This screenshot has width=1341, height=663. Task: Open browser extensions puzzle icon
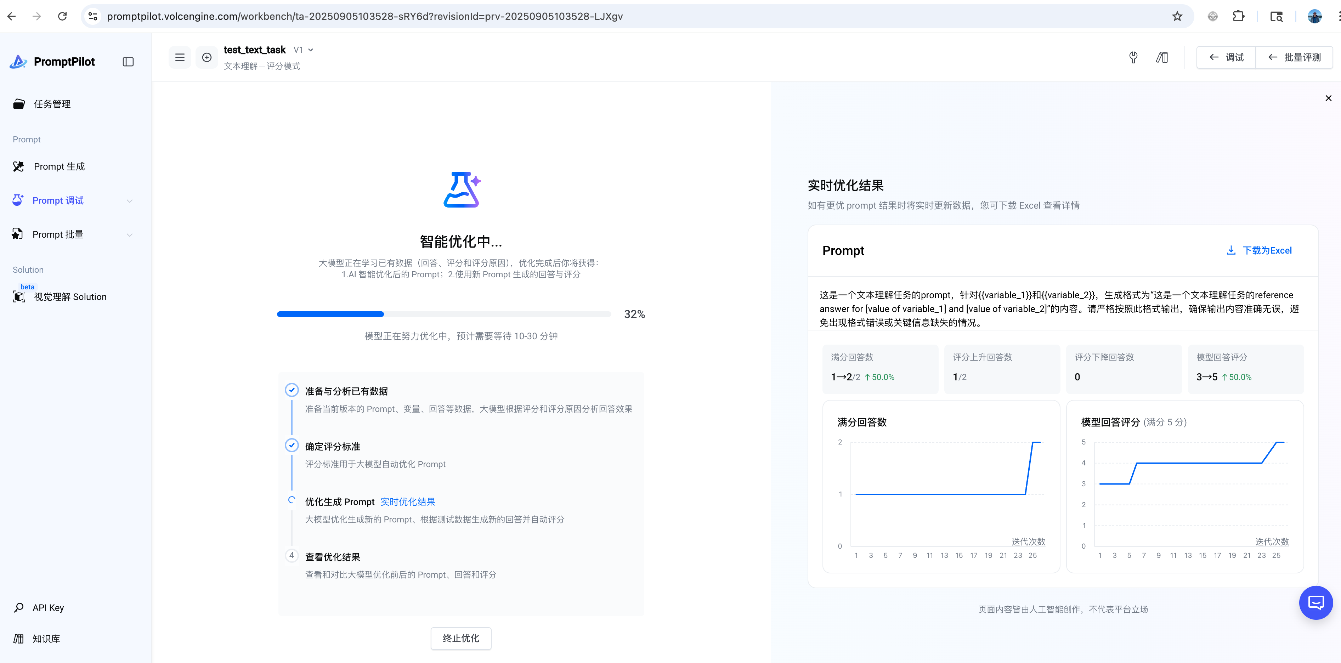(x=1238, y=16)
